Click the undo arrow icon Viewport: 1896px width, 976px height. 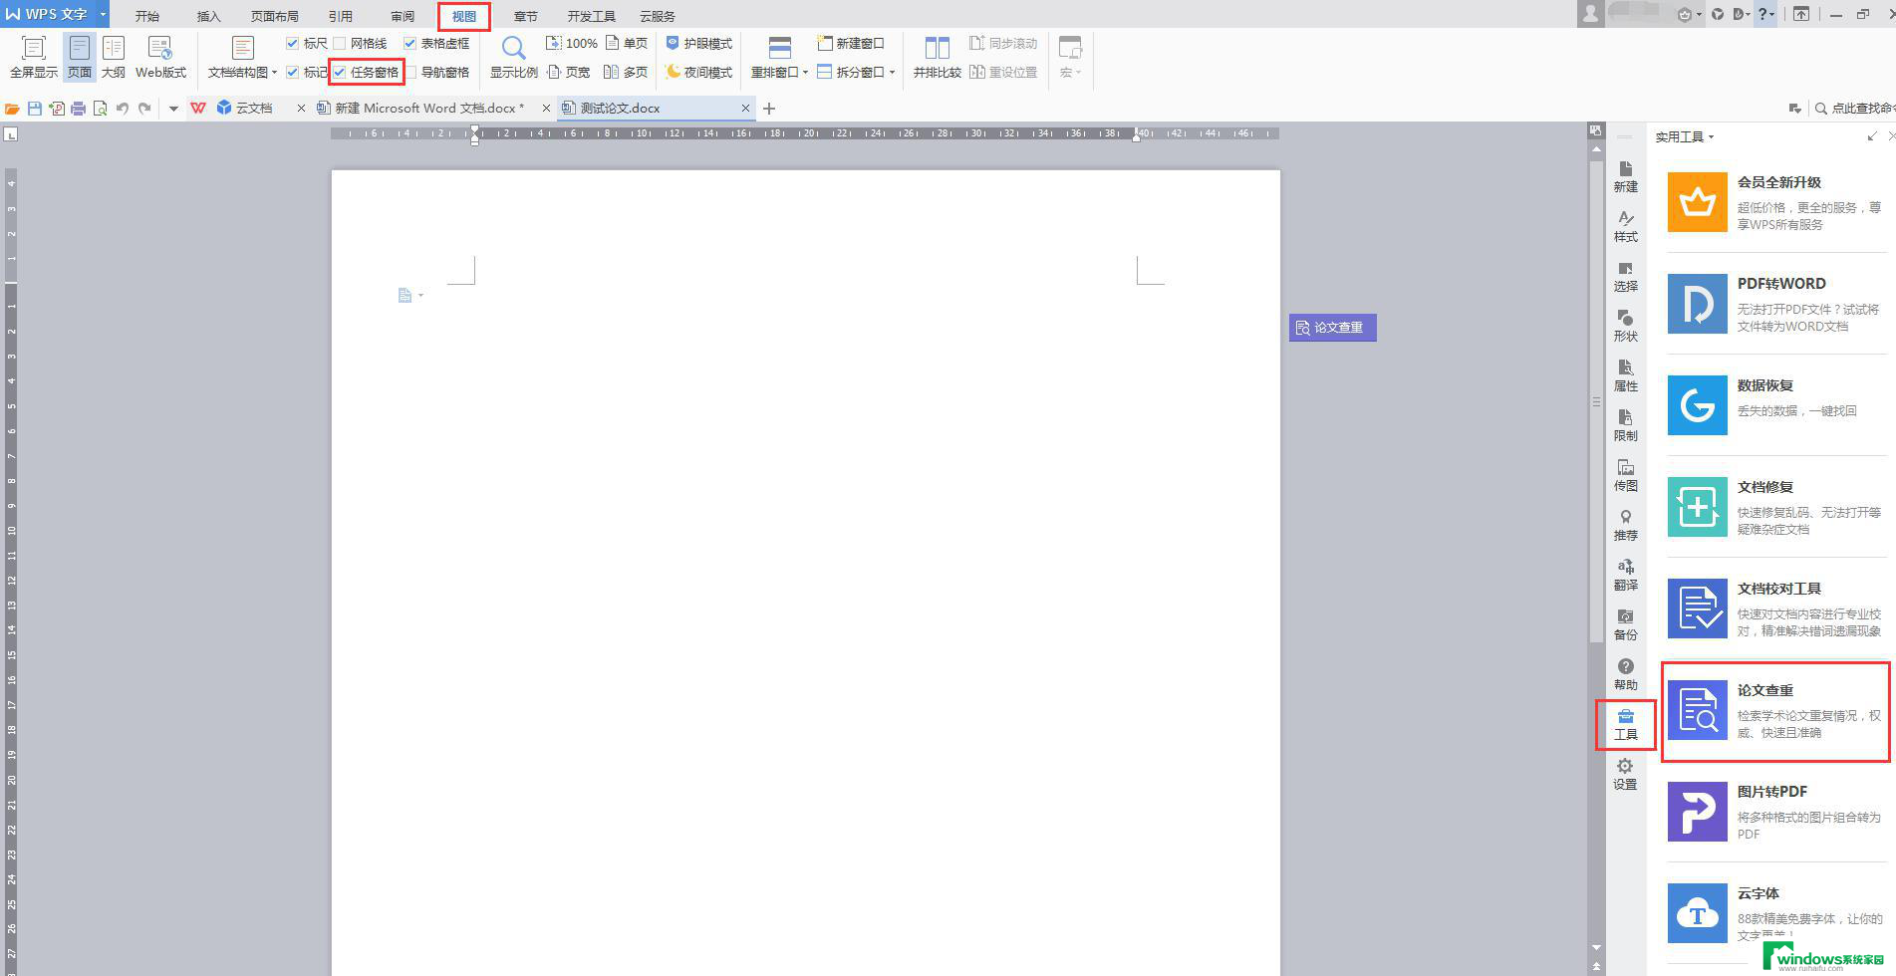coord(122,109)
